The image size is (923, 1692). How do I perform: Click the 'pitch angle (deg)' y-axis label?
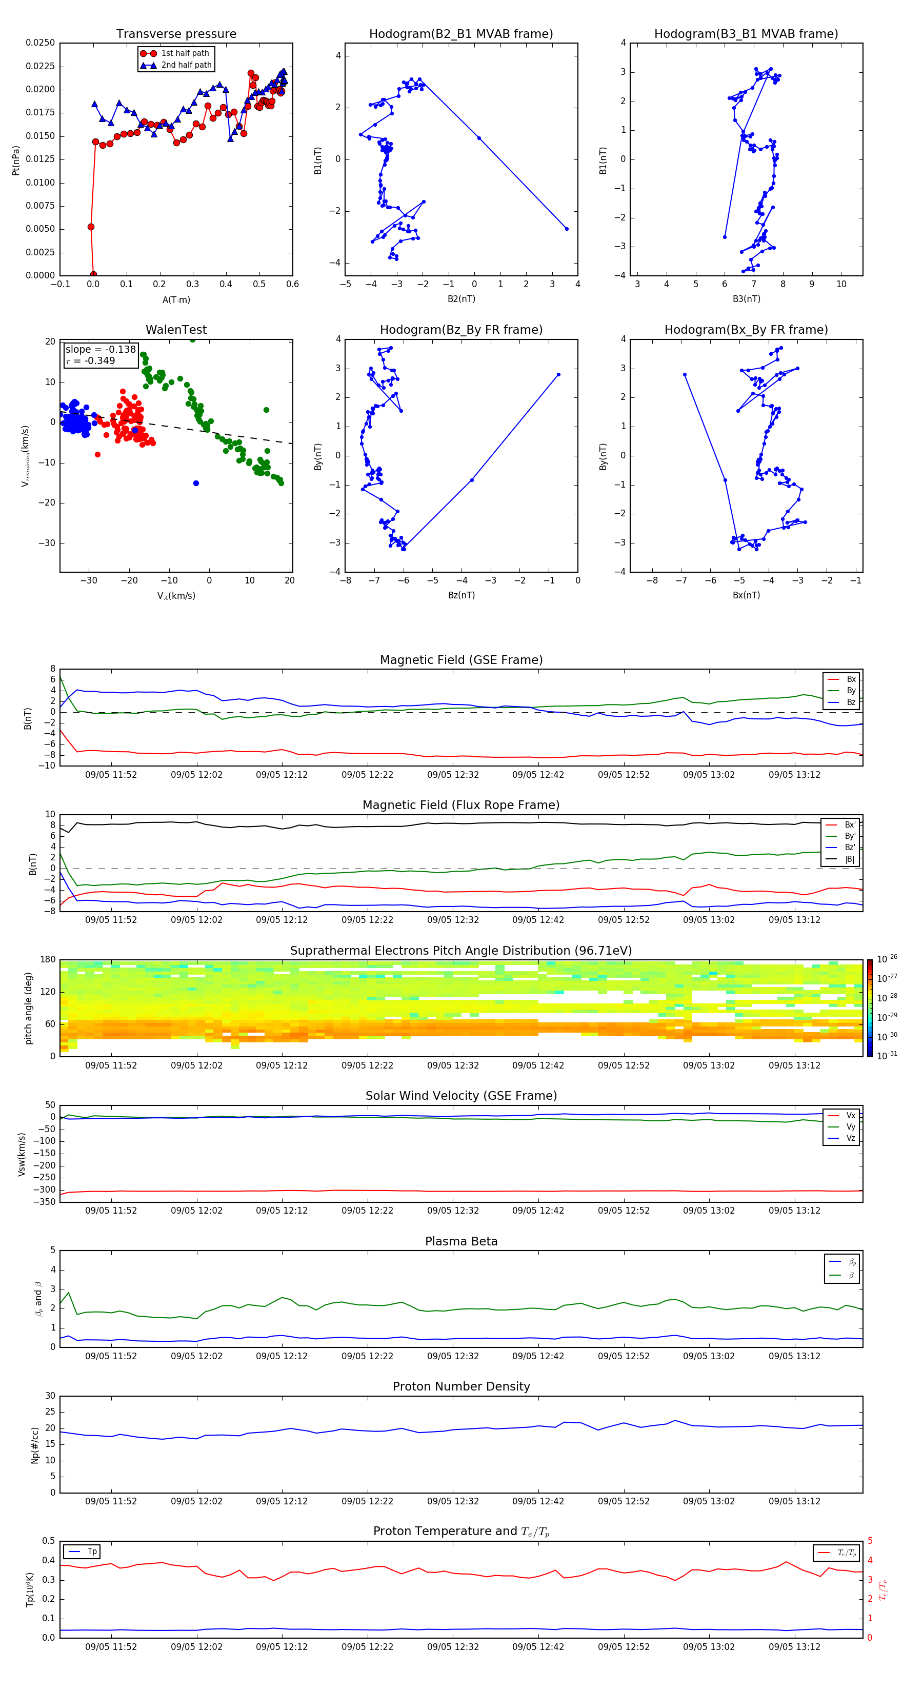tap(28, 1008)
